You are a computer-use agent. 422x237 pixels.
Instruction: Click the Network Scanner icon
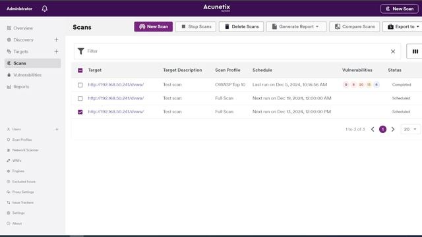click(x=9, y=150)
